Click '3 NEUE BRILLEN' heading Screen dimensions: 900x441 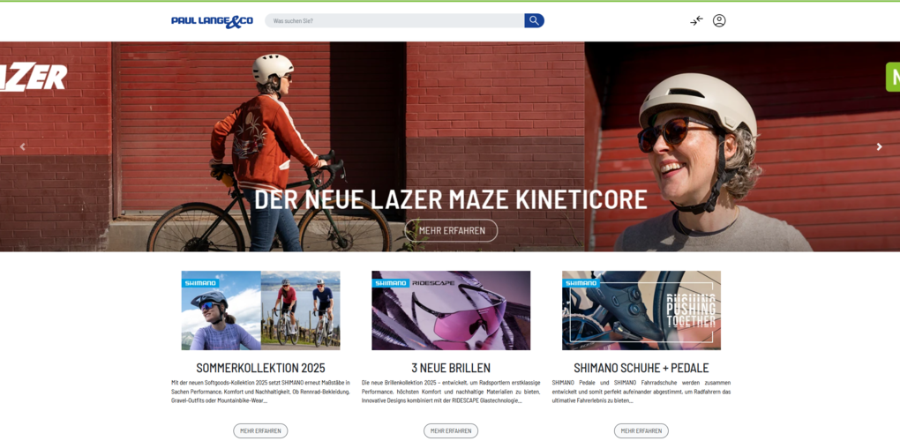click(451, 368)
